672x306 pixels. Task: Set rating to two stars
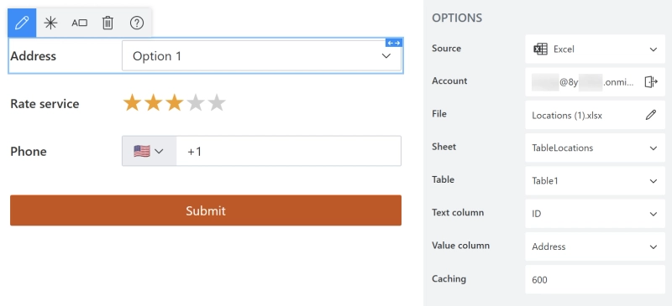tap(153, 103)
